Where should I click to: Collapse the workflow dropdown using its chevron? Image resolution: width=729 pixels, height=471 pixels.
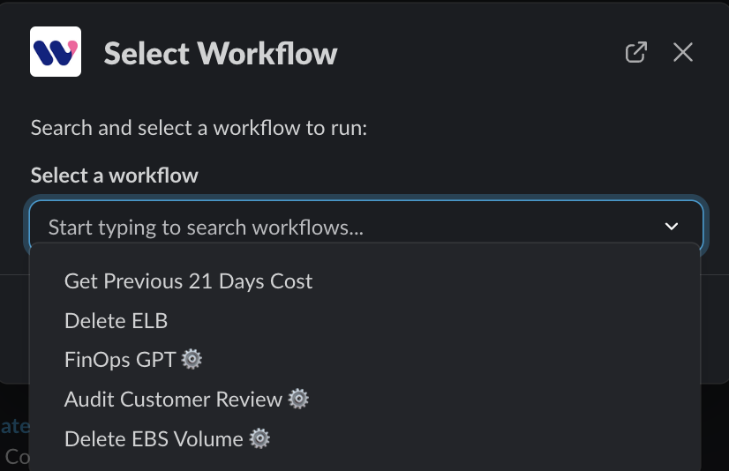(x=672, y=227)
